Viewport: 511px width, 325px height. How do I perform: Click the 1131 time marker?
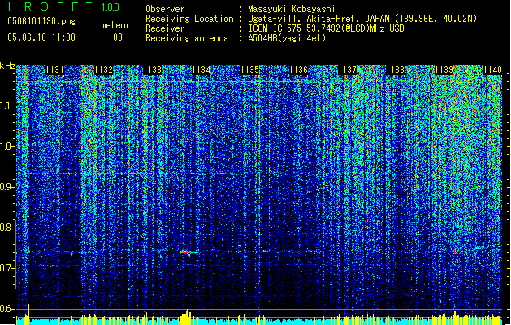[x=54, y=70]
